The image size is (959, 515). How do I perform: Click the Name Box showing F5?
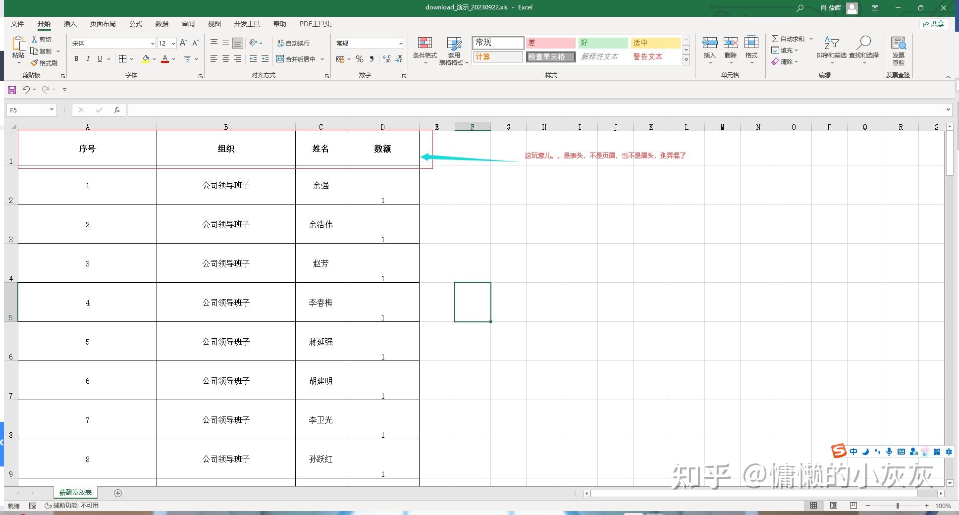(x=27, y=109)
